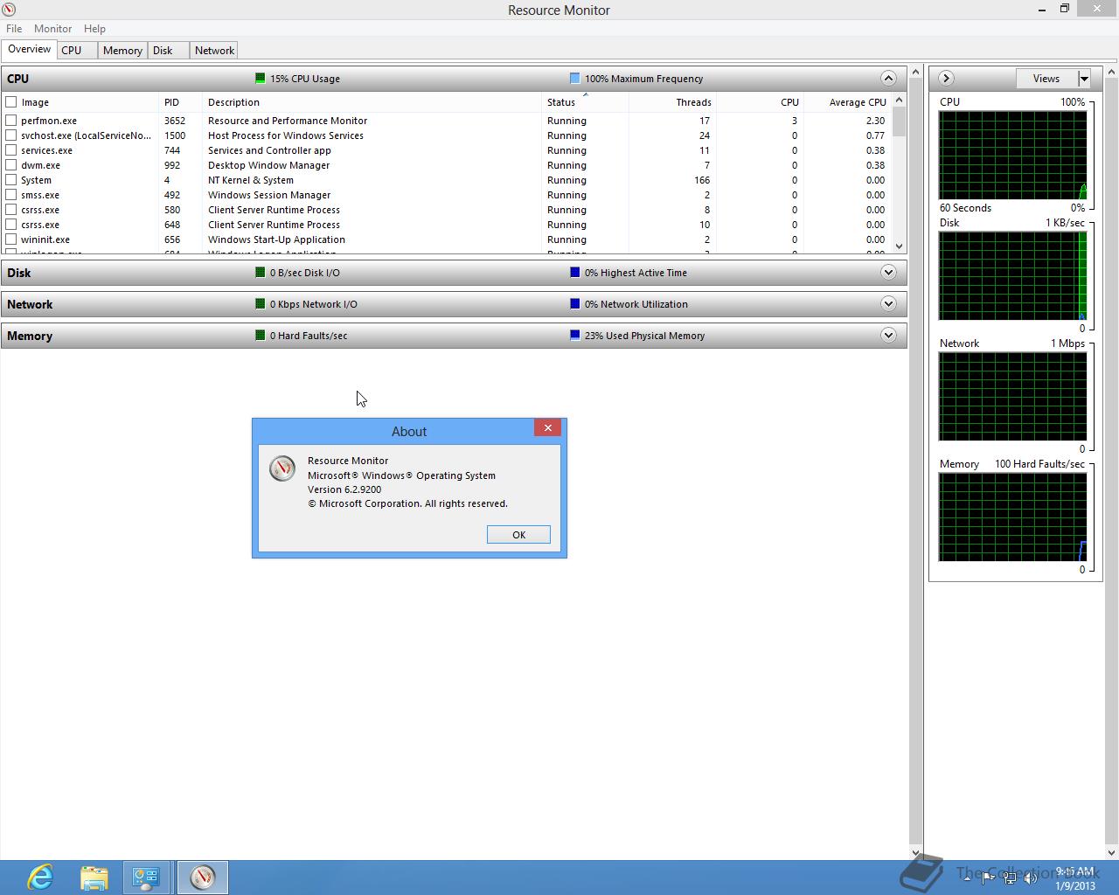Click the graphs pane scroll-up arrow

point(1112,72)
